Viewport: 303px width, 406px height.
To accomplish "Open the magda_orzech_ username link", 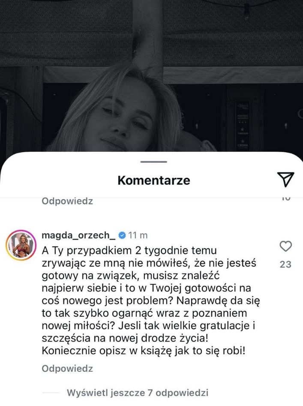I will point(78,235).
